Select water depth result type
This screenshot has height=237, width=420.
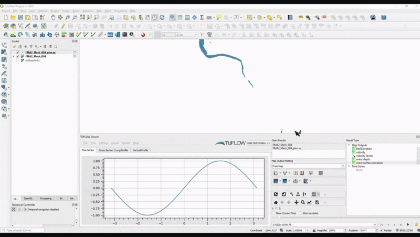coord(364,159)
